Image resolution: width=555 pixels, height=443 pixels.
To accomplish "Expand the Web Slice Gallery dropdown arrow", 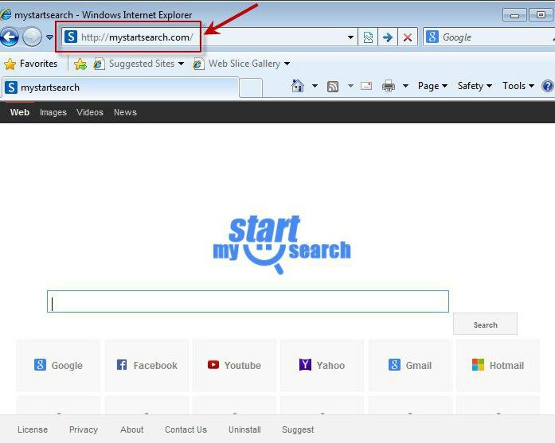I will click(287, 64).
